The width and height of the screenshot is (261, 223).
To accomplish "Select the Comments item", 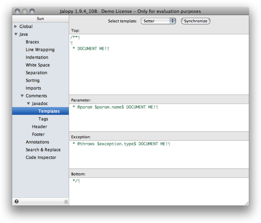I will click(x=36, y=96).
